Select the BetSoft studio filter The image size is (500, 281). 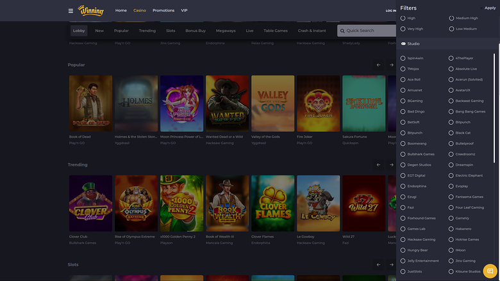pyautogui.click(x=403, y=122)
